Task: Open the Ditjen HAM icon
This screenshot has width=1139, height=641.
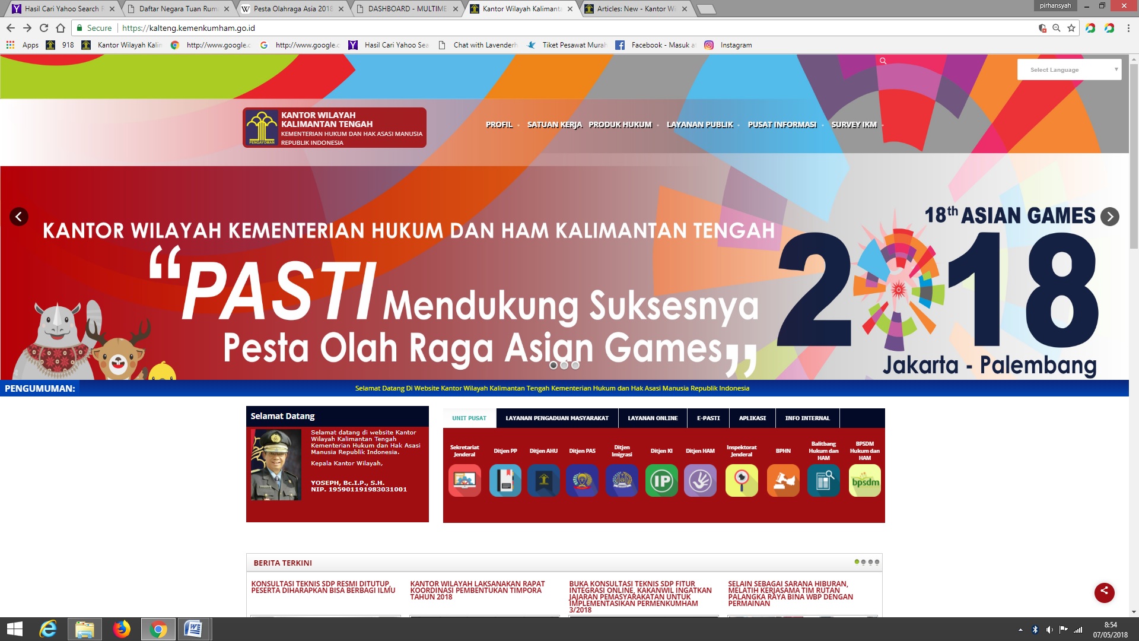Action: coord(700,481)
